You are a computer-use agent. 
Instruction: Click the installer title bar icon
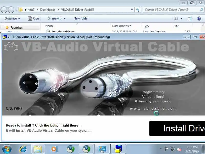pos(5,37)
